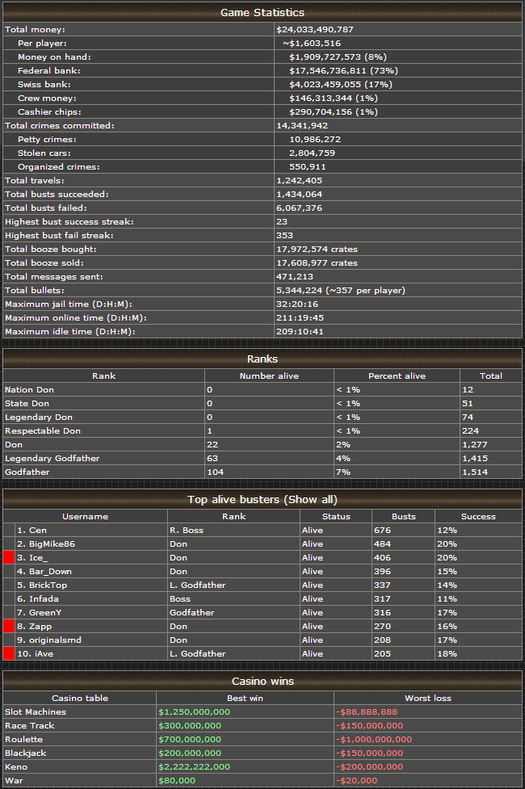The height and width of the screenshot is (789, 525).
Task: Open iAve player profile
Action: tap(44, 653)
